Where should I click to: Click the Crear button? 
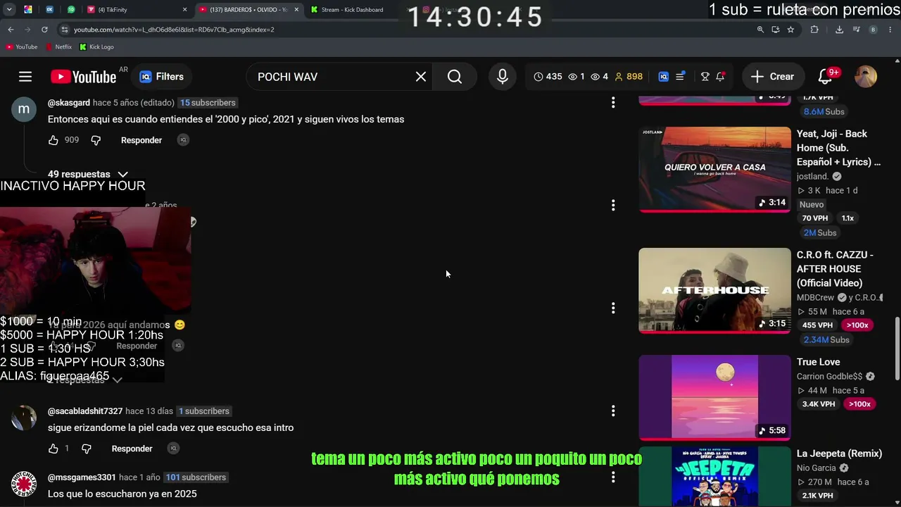click(772, 77)
